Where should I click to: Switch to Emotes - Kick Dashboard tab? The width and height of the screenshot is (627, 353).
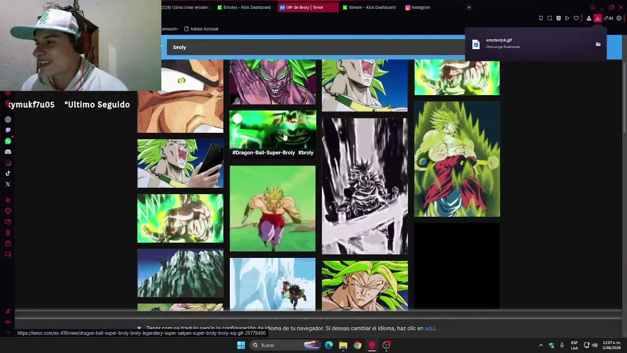click(x=244, y=7)
